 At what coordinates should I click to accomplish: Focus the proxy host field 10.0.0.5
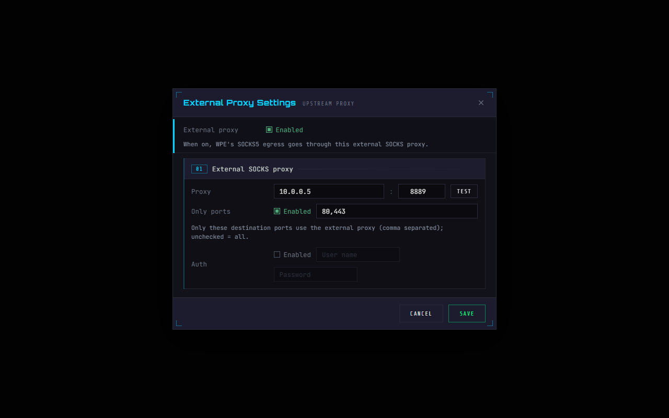[329, 191]
